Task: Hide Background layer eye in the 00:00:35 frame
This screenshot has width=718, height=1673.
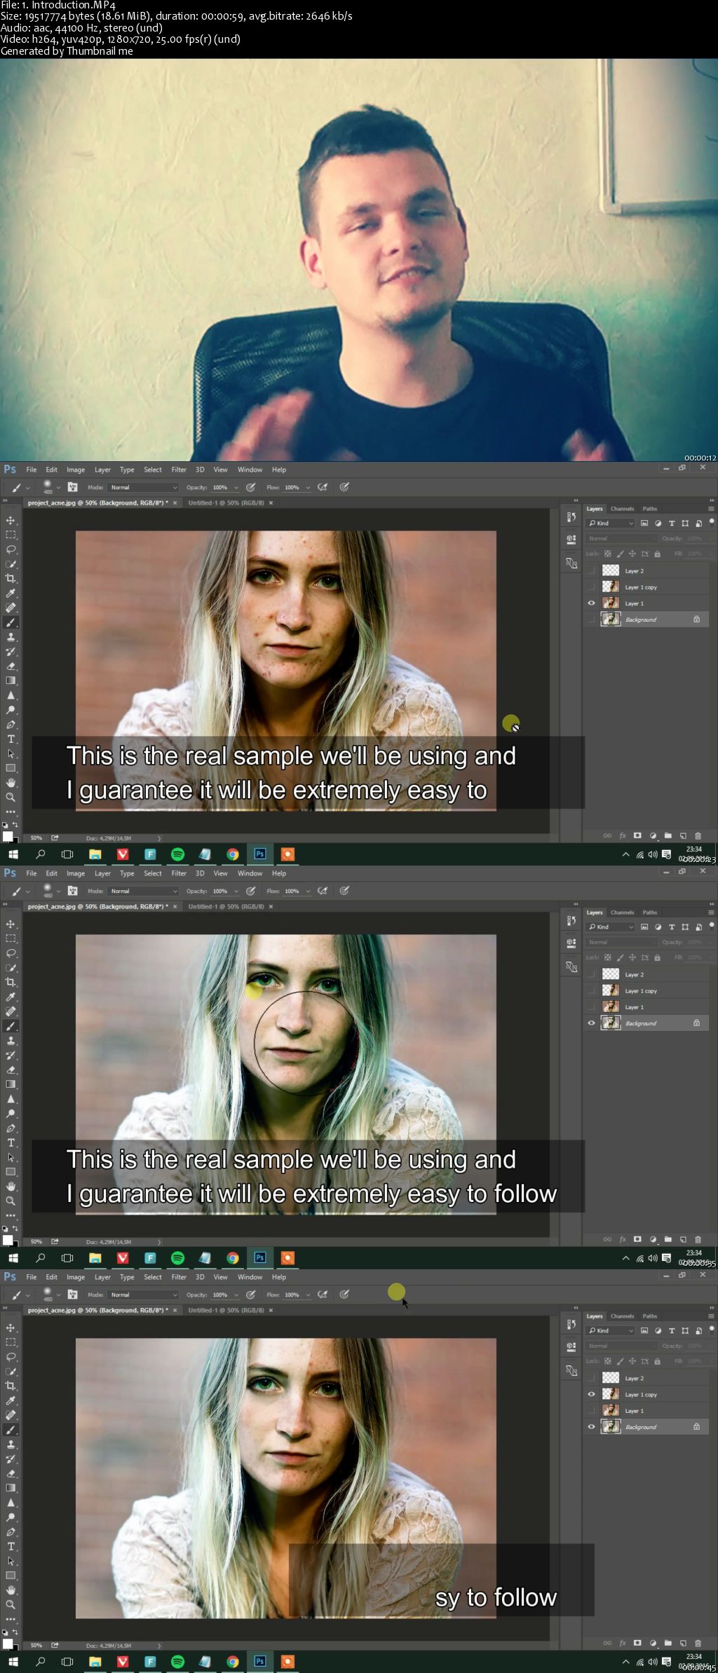Action: pos(591,1023)
